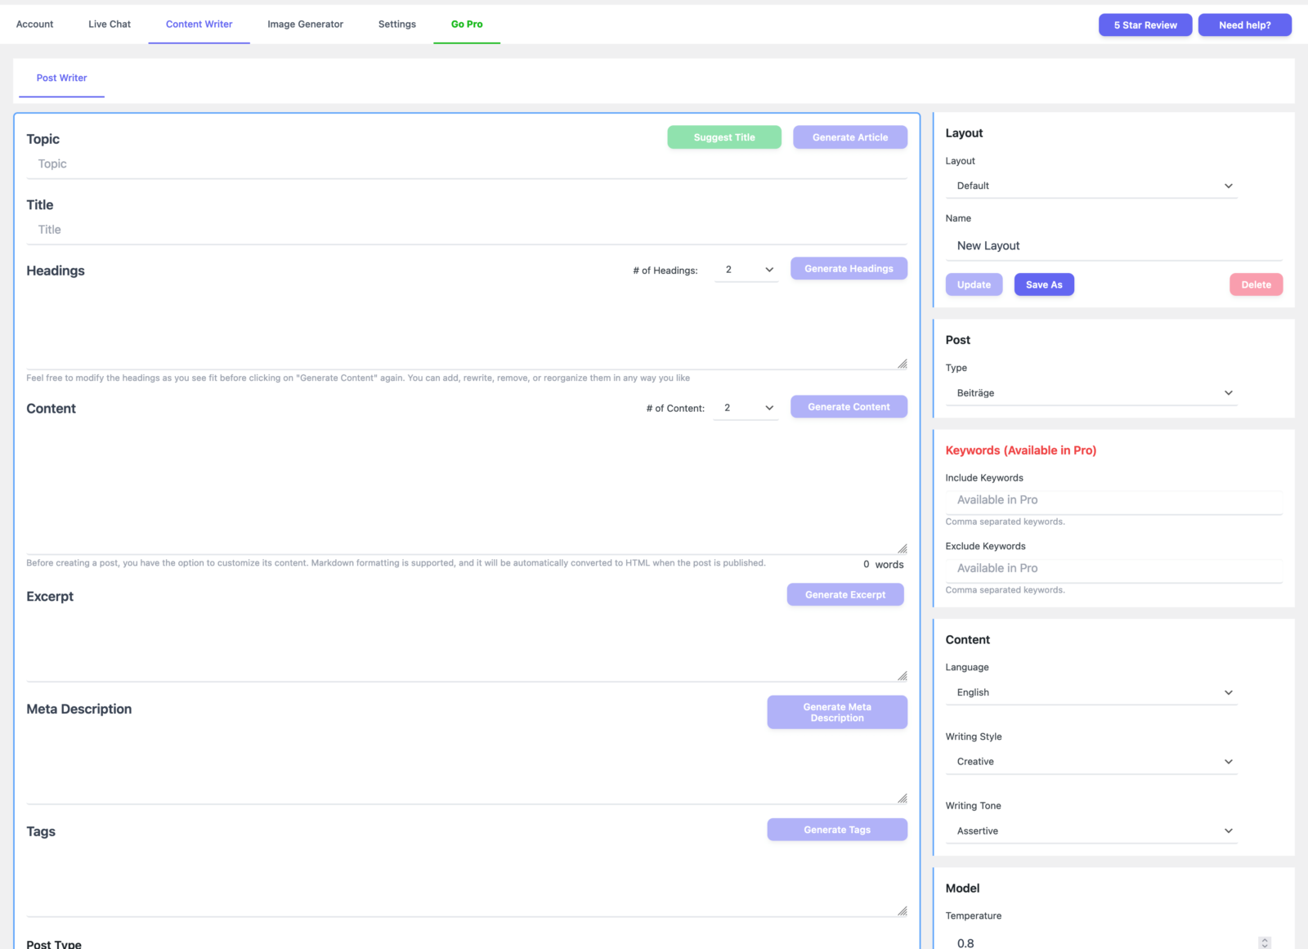Open the Live Chat tab
This screenshot has height=949, width=1308.
point(110,25)
